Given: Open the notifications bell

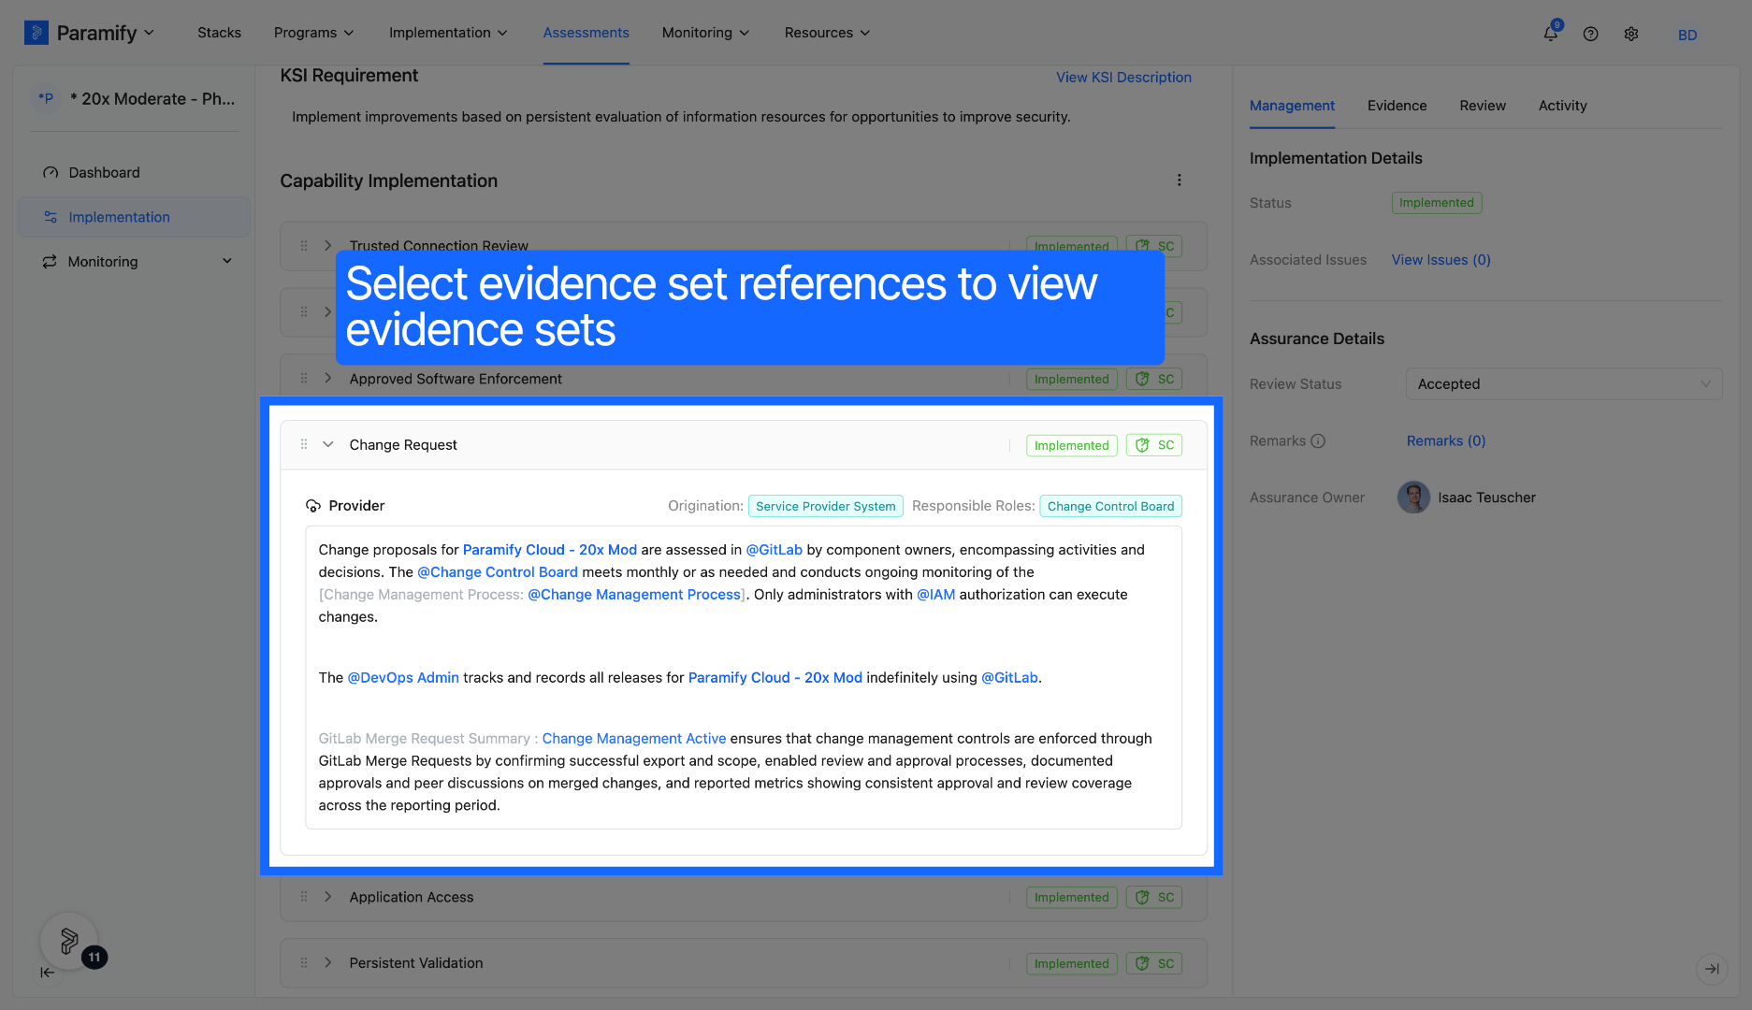Looking at the screenshot, I should (1551, 33).
